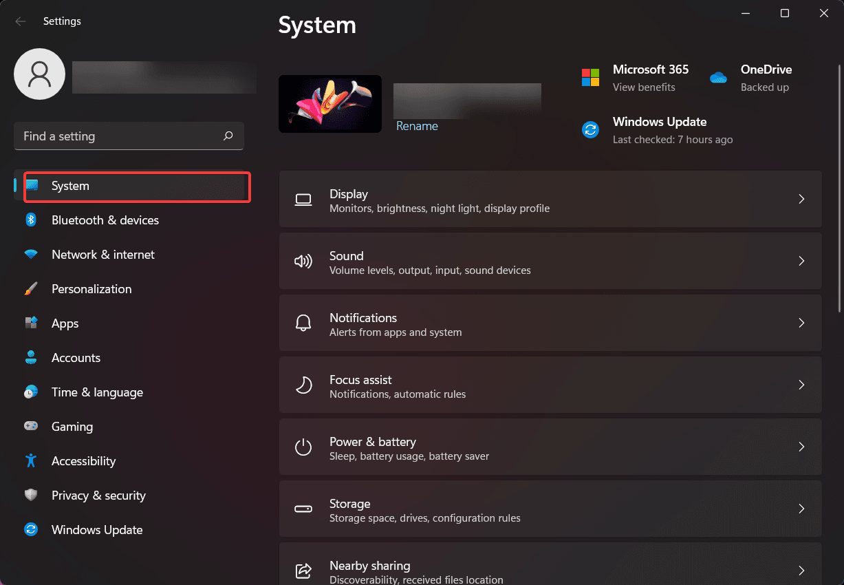
Task: Click the Privacy & security shield icon
Action: [x=31, y=496]
